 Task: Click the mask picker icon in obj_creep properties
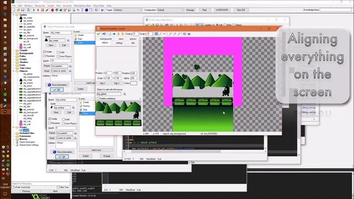pos(70,71)
